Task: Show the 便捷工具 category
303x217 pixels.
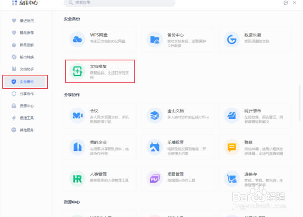Action: pyautogui.click(x=25, y=118)
